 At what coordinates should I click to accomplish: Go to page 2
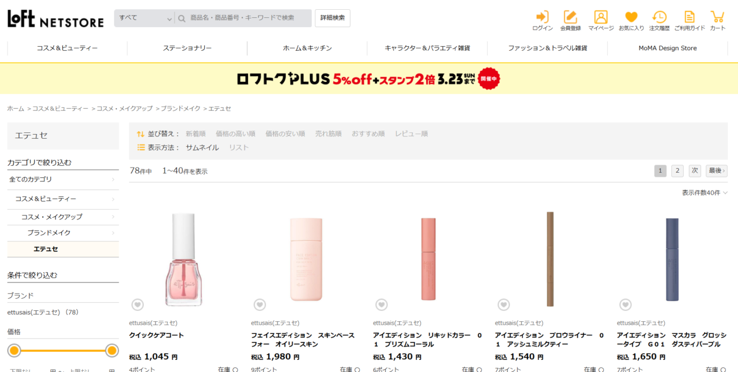[x=677, y=171]
